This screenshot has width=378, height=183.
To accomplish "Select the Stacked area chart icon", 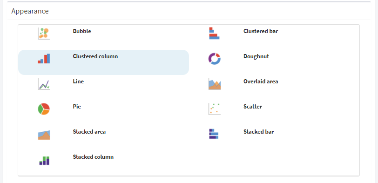I will pos(44,135).
